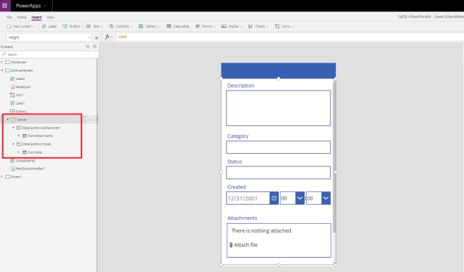This screenshot has height=272, width=464.
Task: Open the Gallery dropdown
Action: pyautogui.click(x=149, y=26)
